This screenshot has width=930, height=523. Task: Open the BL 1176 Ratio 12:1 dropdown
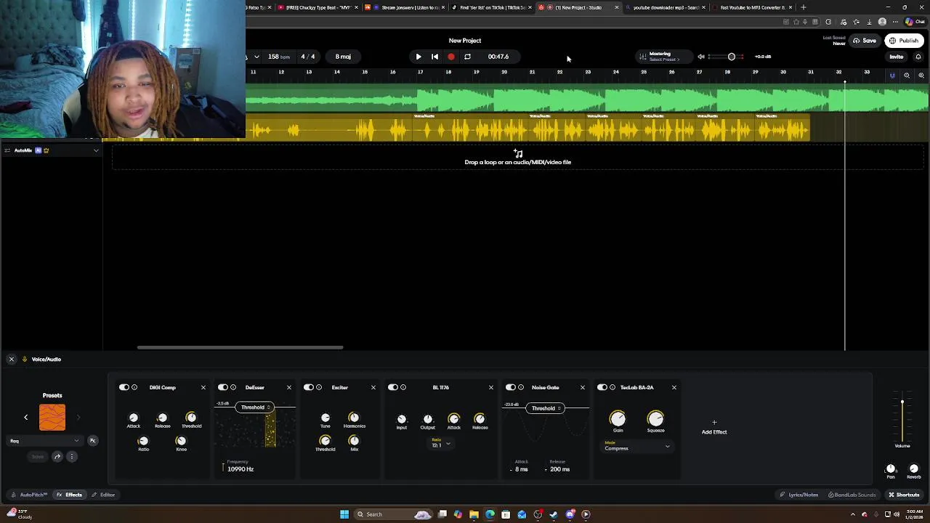[x=441, y=443]
